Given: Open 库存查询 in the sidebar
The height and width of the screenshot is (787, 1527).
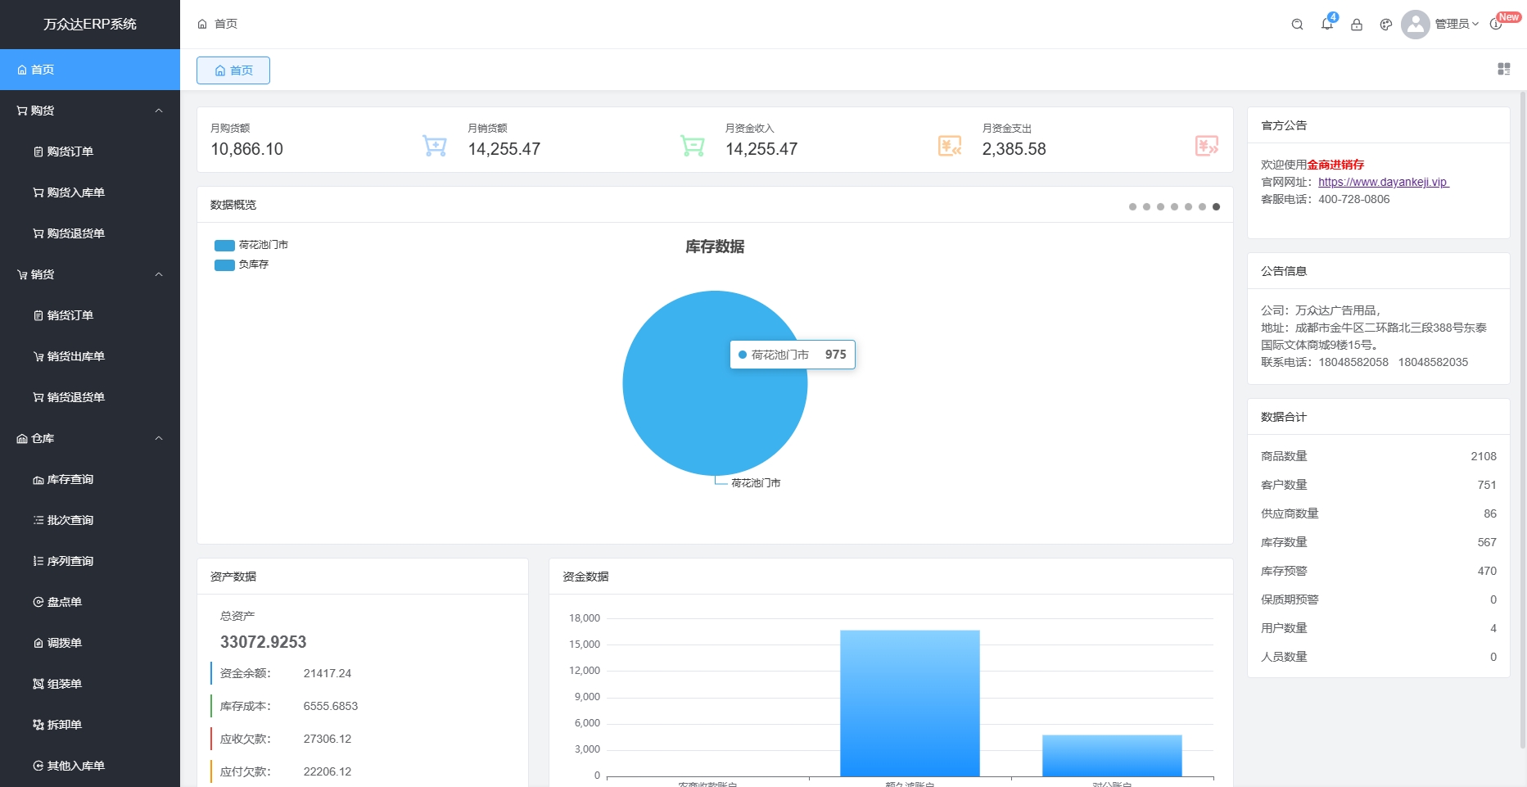Looking at the screenshot, I should pos(70,479).
